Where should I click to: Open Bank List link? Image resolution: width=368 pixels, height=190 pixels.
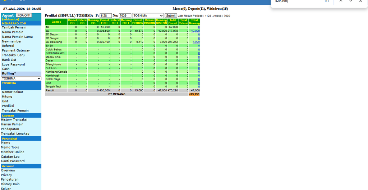[9, 60]
